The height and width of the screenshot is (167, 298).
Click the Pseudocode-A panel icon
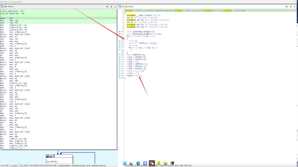click(x=120, y=6)
